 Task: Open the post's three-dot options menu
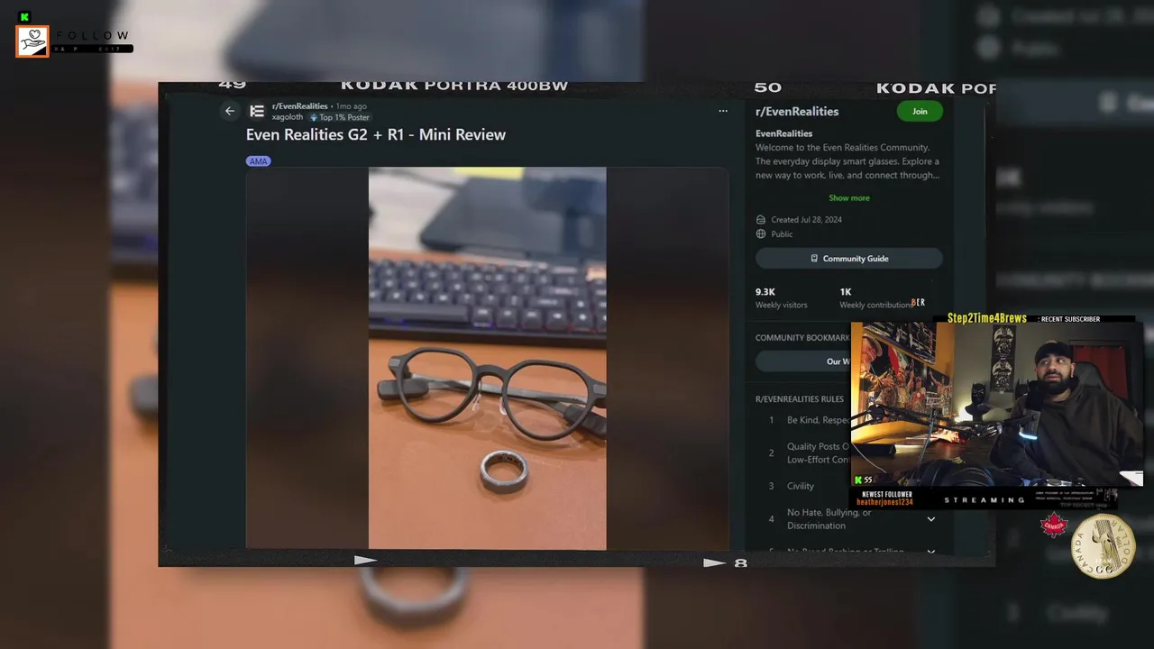point(722,111)
